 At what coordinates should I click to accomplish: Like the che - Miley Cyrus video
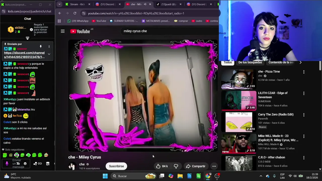[x=162, y=166]
